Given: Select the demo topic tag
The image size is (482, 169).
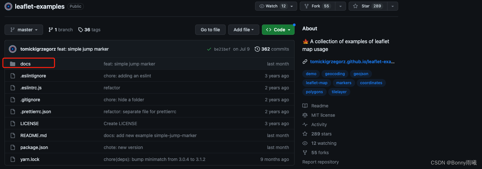Looking at the screenshot, I should point(311,74).
